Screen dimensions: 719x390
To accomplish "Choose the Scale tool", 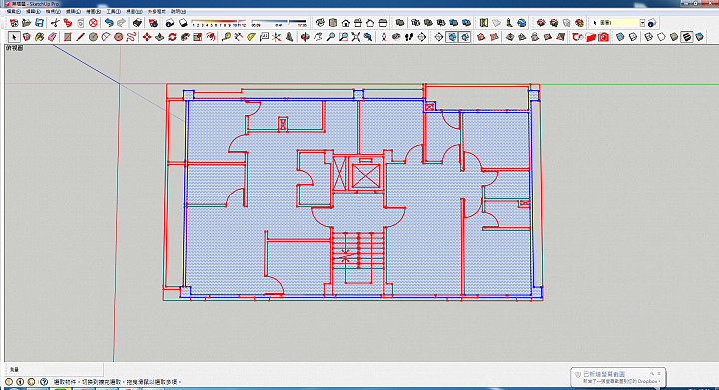I will click(x=198, y=37).
